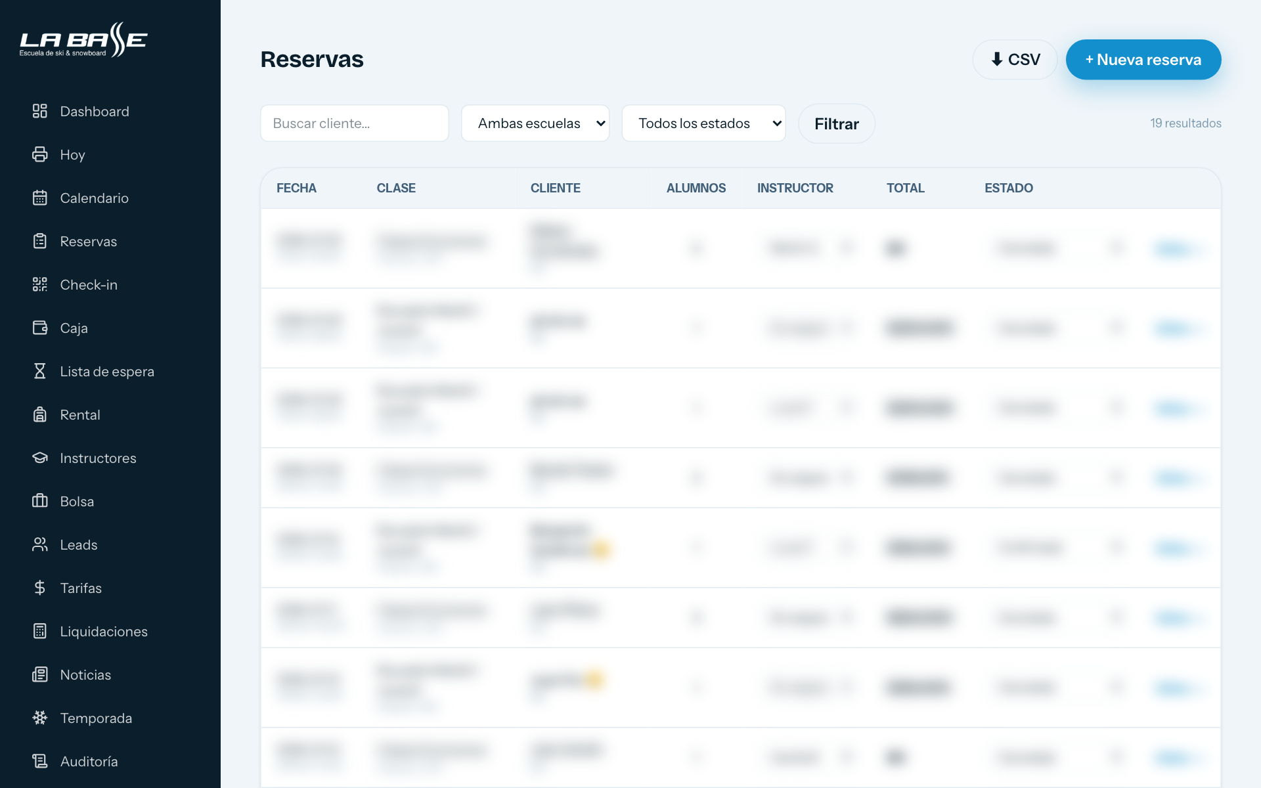Viewport: 1261px width, 788px height.
Task: Click the Leads people icon
Action: (x=40, y=544)
